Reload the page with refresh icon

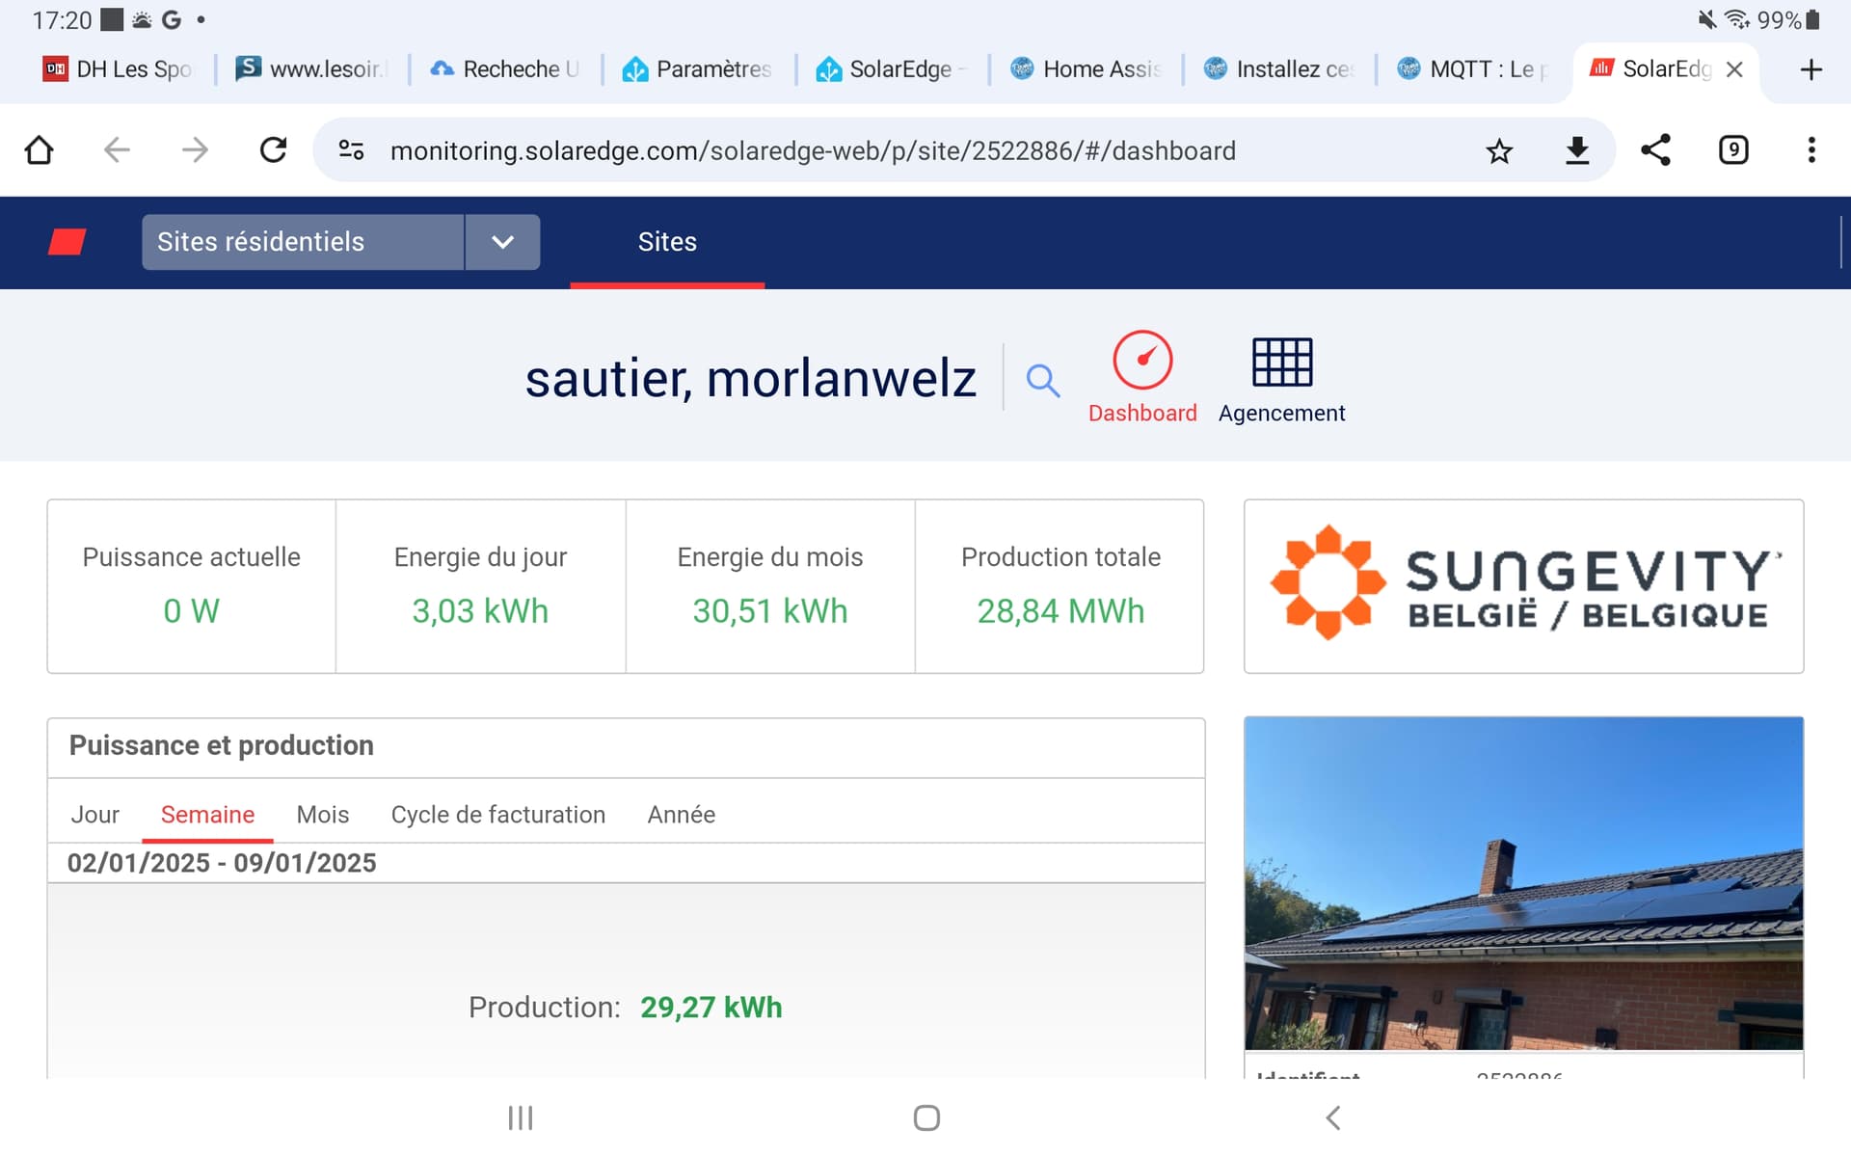[x=273, y=150]
